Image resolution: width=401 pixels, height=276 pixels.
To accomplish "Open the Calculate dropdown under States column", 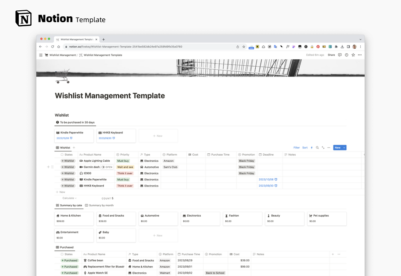I will 69,198.
